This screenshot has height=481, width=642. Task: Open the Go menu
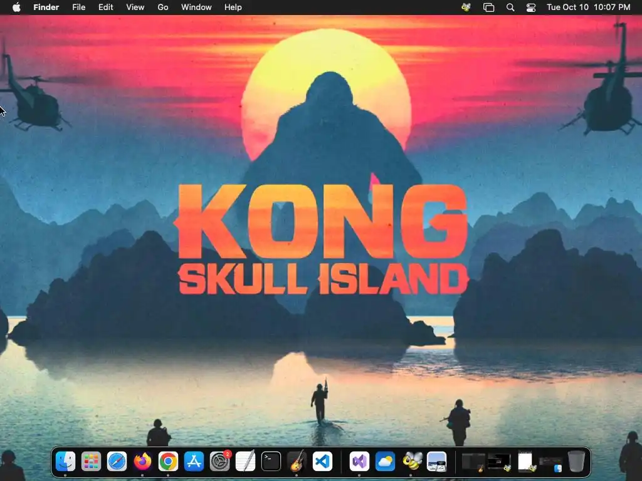pyautogui.click(x=163, y=8)
